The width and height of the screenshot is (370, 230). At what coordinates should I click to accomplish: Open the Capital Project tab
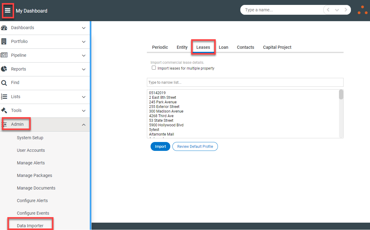(x=277, y=47)
